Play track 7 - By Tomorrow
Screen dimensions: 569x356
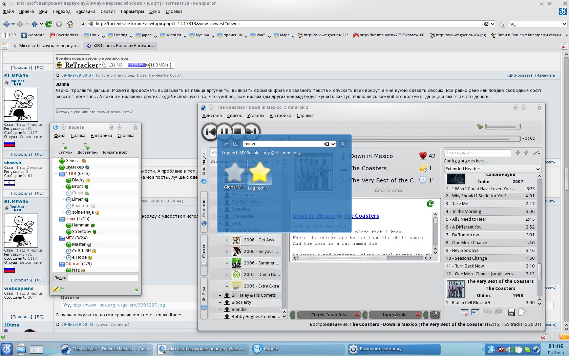[490, 235]
